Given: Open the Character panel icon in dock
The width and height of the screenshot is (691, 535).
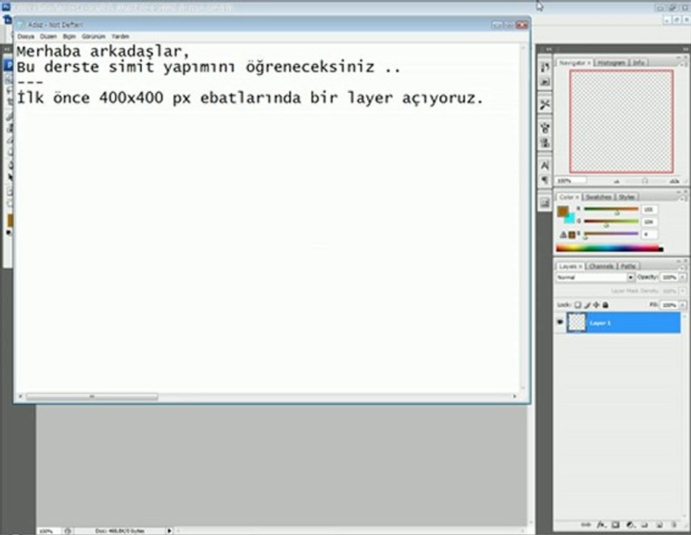Looking at the screenshot, I should [545, 165].
